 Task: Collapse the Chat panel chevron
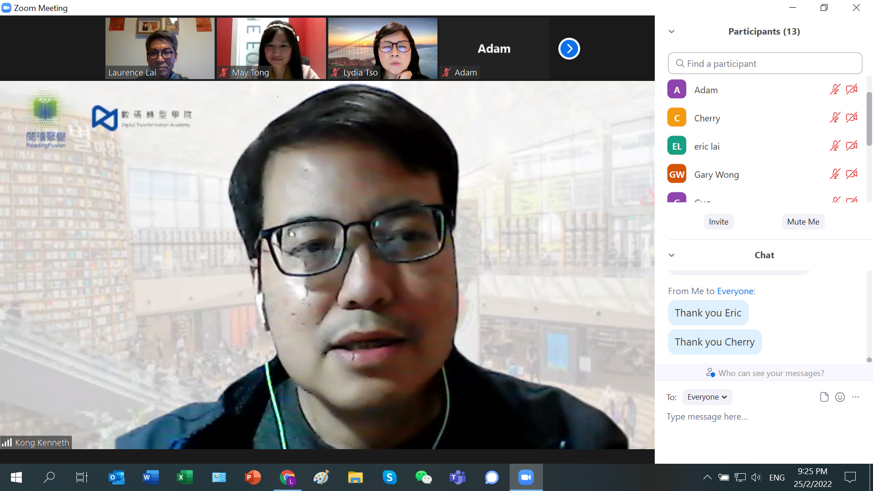pyautogui.click(x=672, y=255)
